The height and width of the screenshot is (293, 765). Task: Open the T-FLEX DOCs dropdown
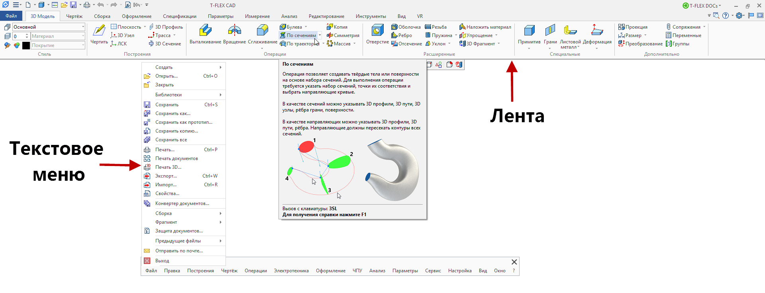(x=702, y=6)
